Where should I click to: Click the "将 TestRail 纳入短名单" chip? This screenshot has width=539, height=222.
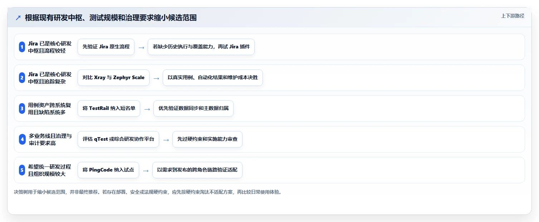click(109, 108)
